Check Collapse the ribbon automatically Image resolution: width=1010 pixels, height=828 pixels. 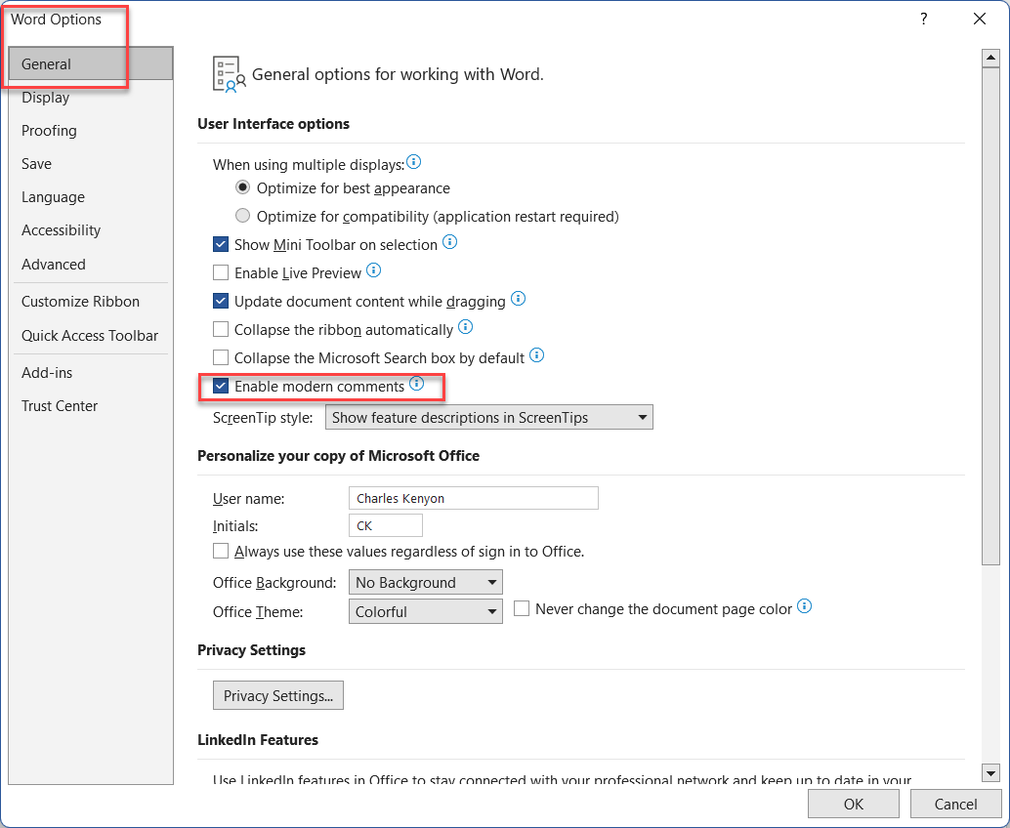[221, 329]
